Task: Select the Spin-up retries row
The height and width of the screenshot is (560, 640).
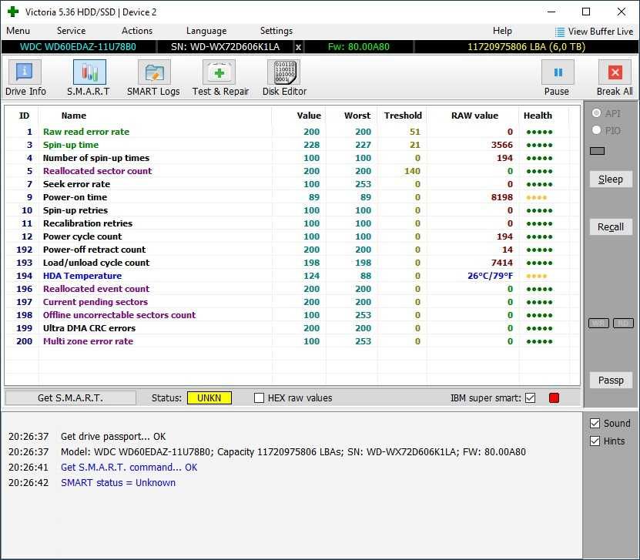Action: 292,210
